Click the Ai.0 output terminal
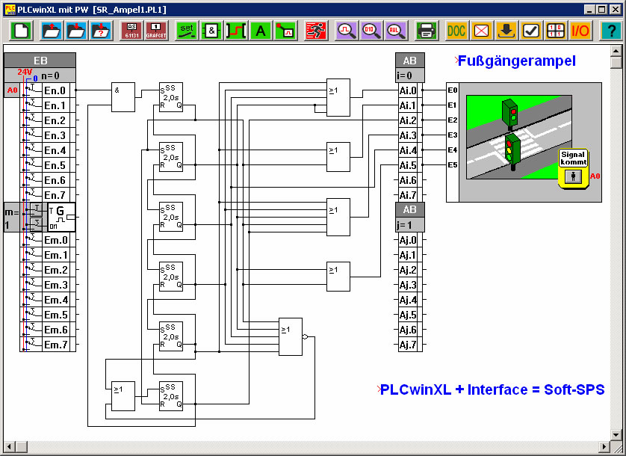 click(409, 90)
